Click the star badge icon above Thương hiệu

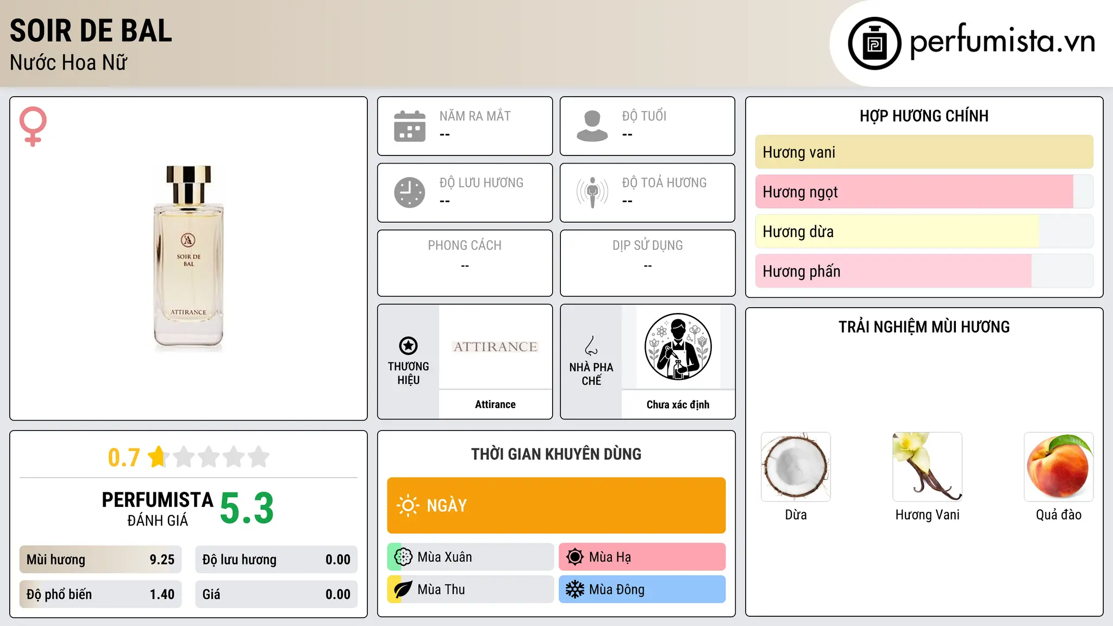[408, 346]
